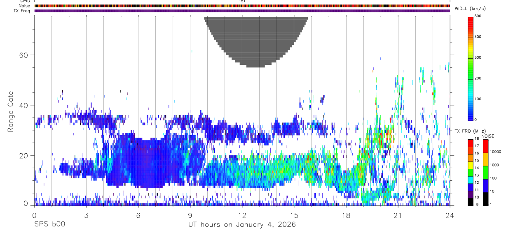Select the red 17–18 MHz TX FRQ swatch
This screenshot has height=233, width=506.
click(x=470, y=144)
